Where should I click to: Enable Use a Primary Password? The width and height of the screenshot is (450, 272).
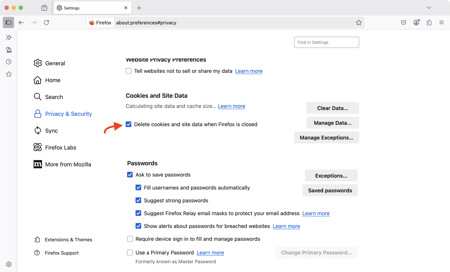(x=130, y=252)
